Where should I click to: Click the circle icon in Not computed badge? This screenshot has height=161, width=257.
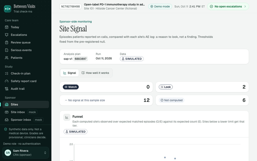tap(162, 100)
